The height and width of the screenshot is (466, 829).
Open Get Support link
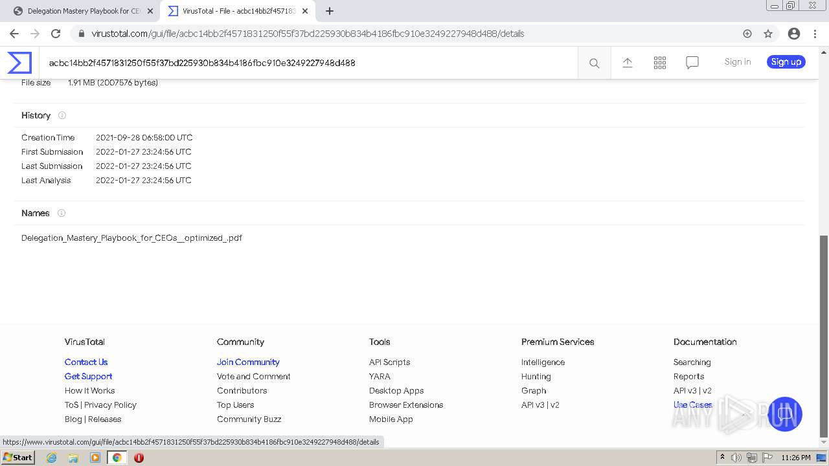tap(88, 377)
